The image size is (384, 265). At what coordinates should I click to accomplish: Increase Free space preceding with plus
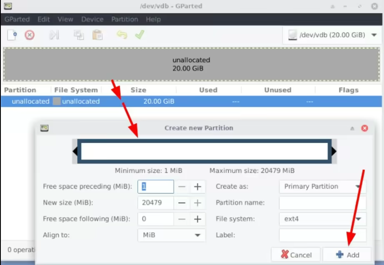pyautogui.click(x=197, y=187)
